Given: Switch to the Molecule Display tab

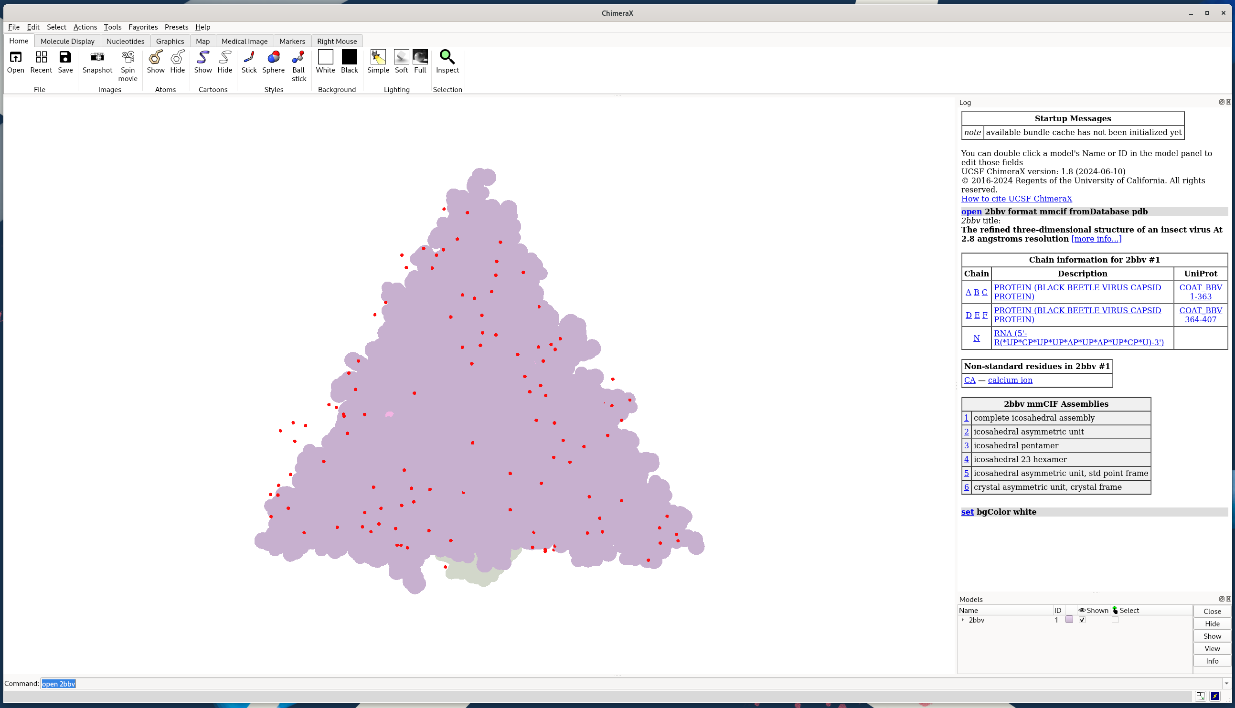Looking at the screenshot, I should [68, 42].
